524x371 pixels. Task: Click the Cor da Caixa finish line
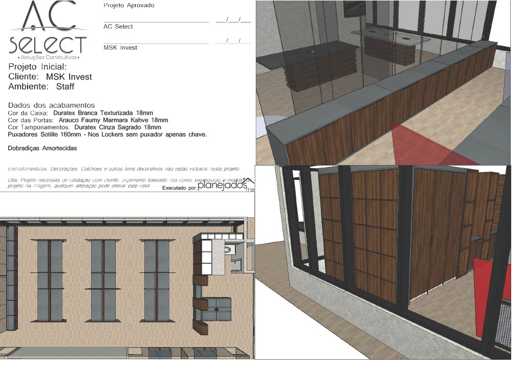point(81,113)
